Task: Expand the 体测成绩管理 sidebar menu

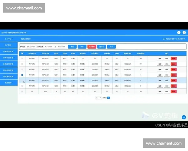Action: pyautogui.click(x=9, y=64)
